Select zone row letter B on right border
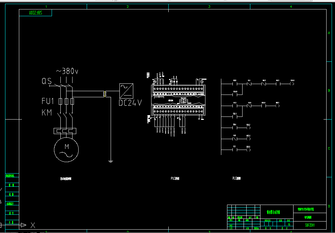This screenshot has height=233, width=335. (329, 90)
